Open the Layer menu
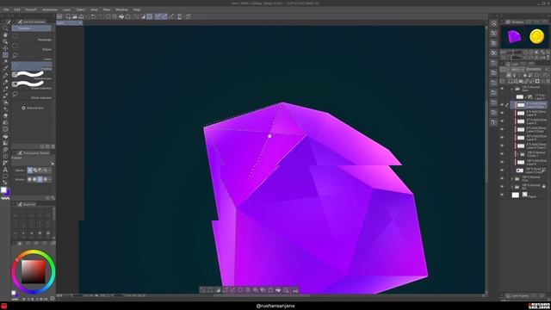 tap(66, 9)
